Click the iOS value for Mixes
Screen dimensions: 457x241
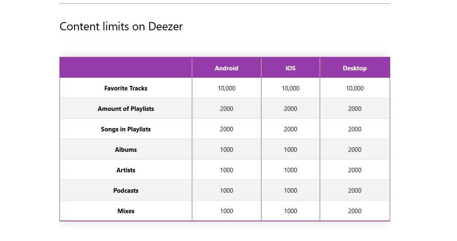(x=290, y=211)
